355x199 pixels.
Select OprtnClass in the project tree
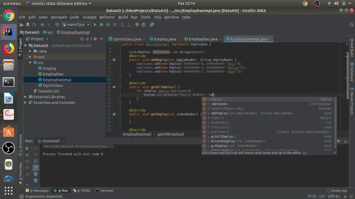[53, 85]
